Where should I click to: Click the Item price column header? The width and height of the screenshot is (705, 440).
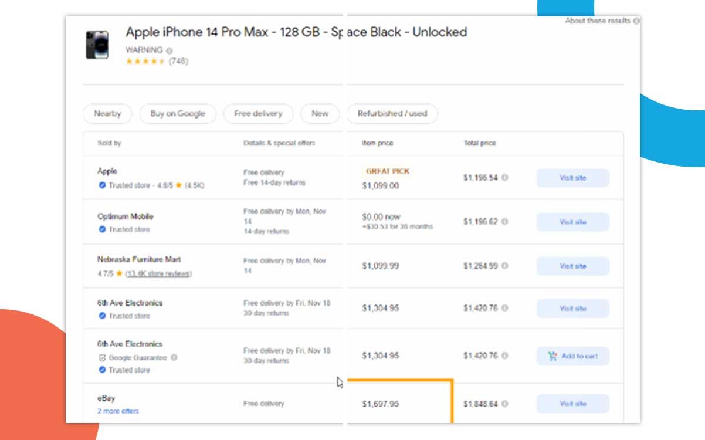pyautogui.click(x=378, y=143)
